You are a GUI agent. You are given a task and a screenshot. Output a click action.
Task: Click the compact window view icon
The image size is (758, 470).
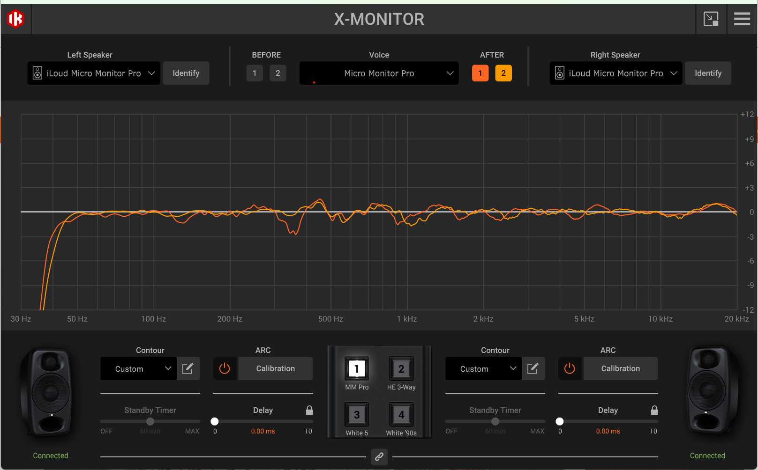[x=711, y=19]
